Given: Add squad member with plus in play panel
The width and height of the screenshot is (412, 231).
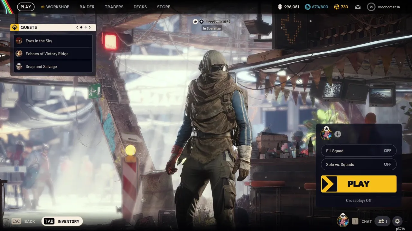Looking at the screenshot, I should [338, 134].
